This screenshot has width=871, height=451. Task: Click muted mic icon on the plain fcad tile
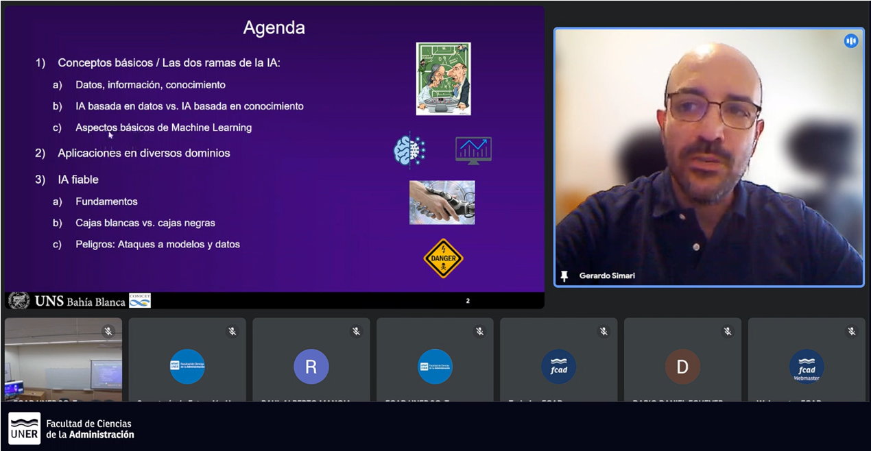[x=604, y=332]
